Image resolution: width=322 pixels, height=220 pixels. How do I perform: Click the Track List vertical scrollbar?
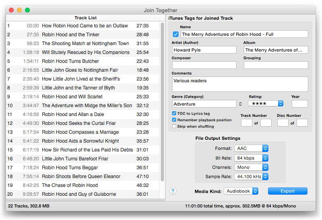coord(162,101)
